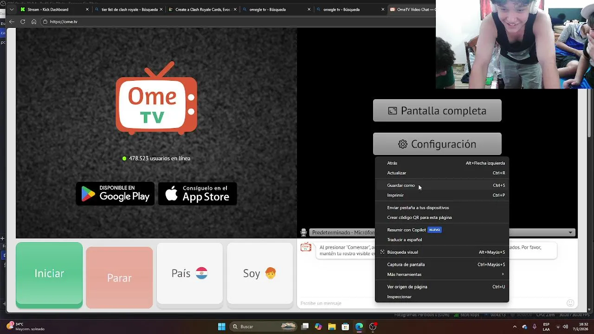This screenshot has height=334, width=594.
Task: Stop the chat with the Parar button
Action: coord(119,277)
